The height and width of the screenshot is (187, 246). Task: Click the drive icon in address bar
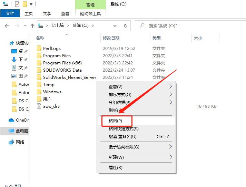click(x=41, y=25)
